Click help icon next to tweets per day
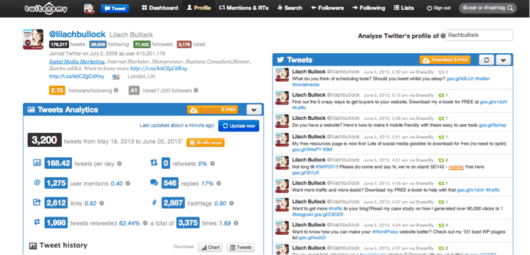Screen dimensions: 530x255 pyautogui.click(x=119, y=164)
